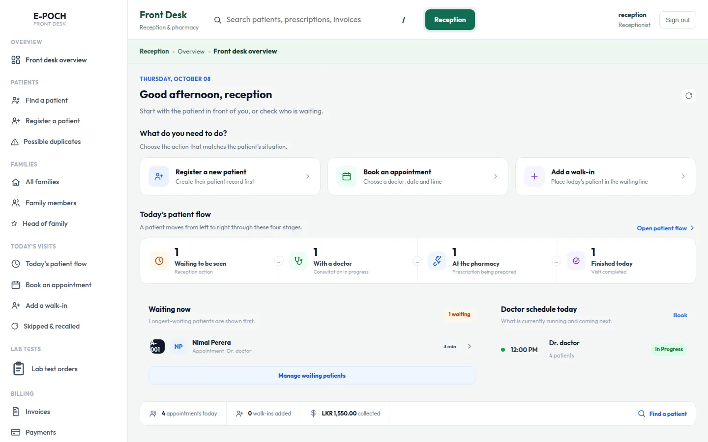Image resolution: width=708 pixels, height=442 pixels.
Task: Click LKR 1,550.00 collected stat
Action: point(346,414)
